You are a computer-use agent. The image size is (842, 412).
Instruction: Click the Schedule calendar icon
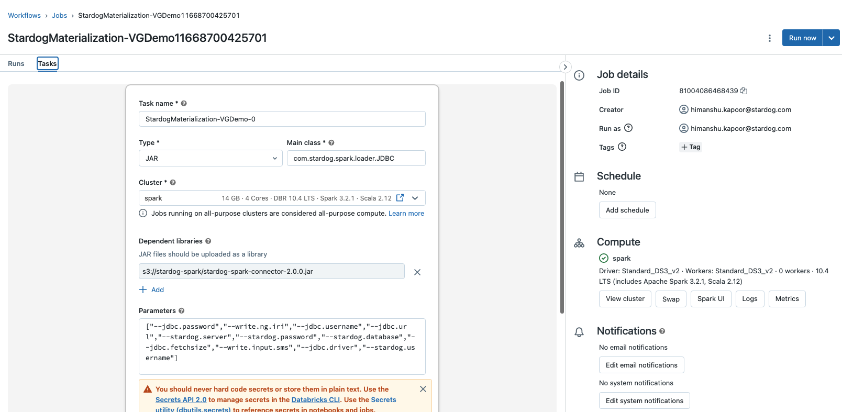(579, 177)
